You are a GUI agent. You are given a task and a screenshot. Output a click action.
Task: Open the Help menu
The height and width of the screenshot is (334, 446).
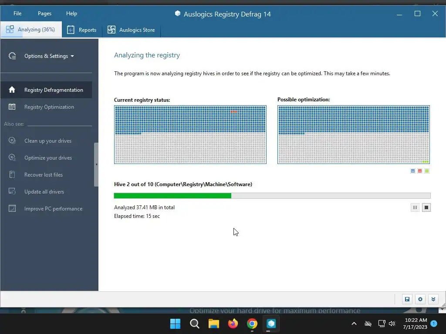coord(71,13)
